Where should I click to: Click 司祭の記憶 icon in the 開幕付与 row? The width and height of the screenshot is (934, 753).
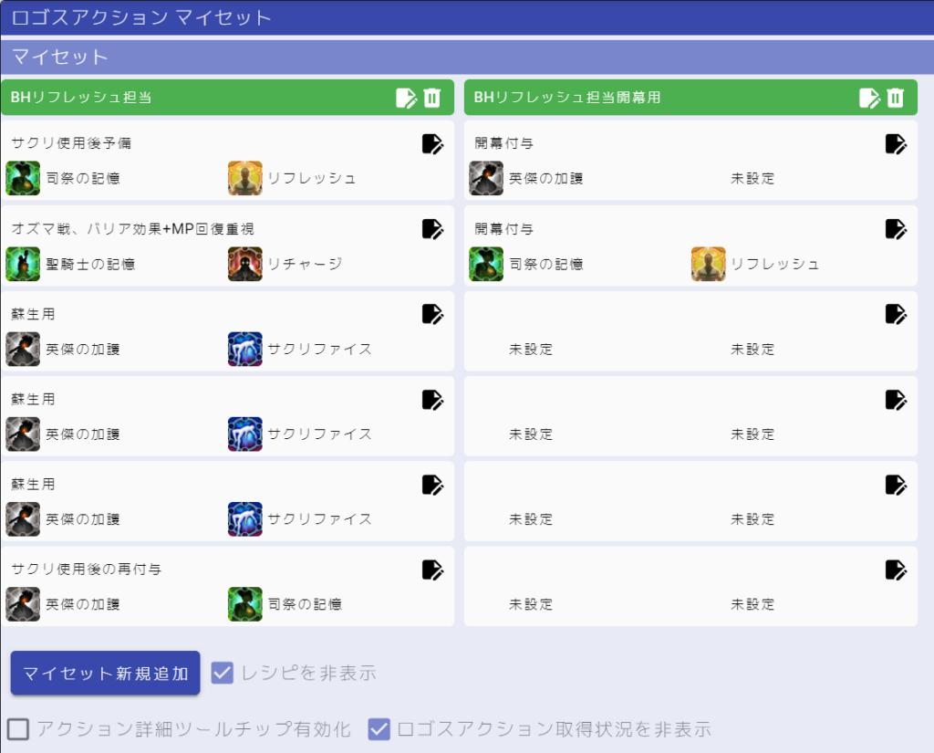[486, 264]
